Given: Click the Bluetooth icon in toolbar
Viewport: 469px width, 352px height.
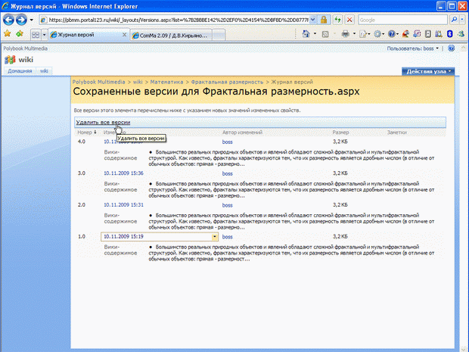Looking at the screenshot, I should (449, 34).
